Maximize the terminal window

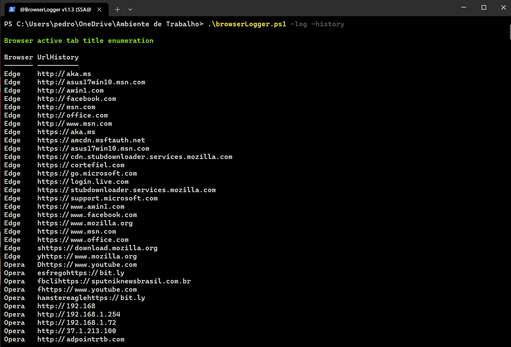(x=484, y=7)
